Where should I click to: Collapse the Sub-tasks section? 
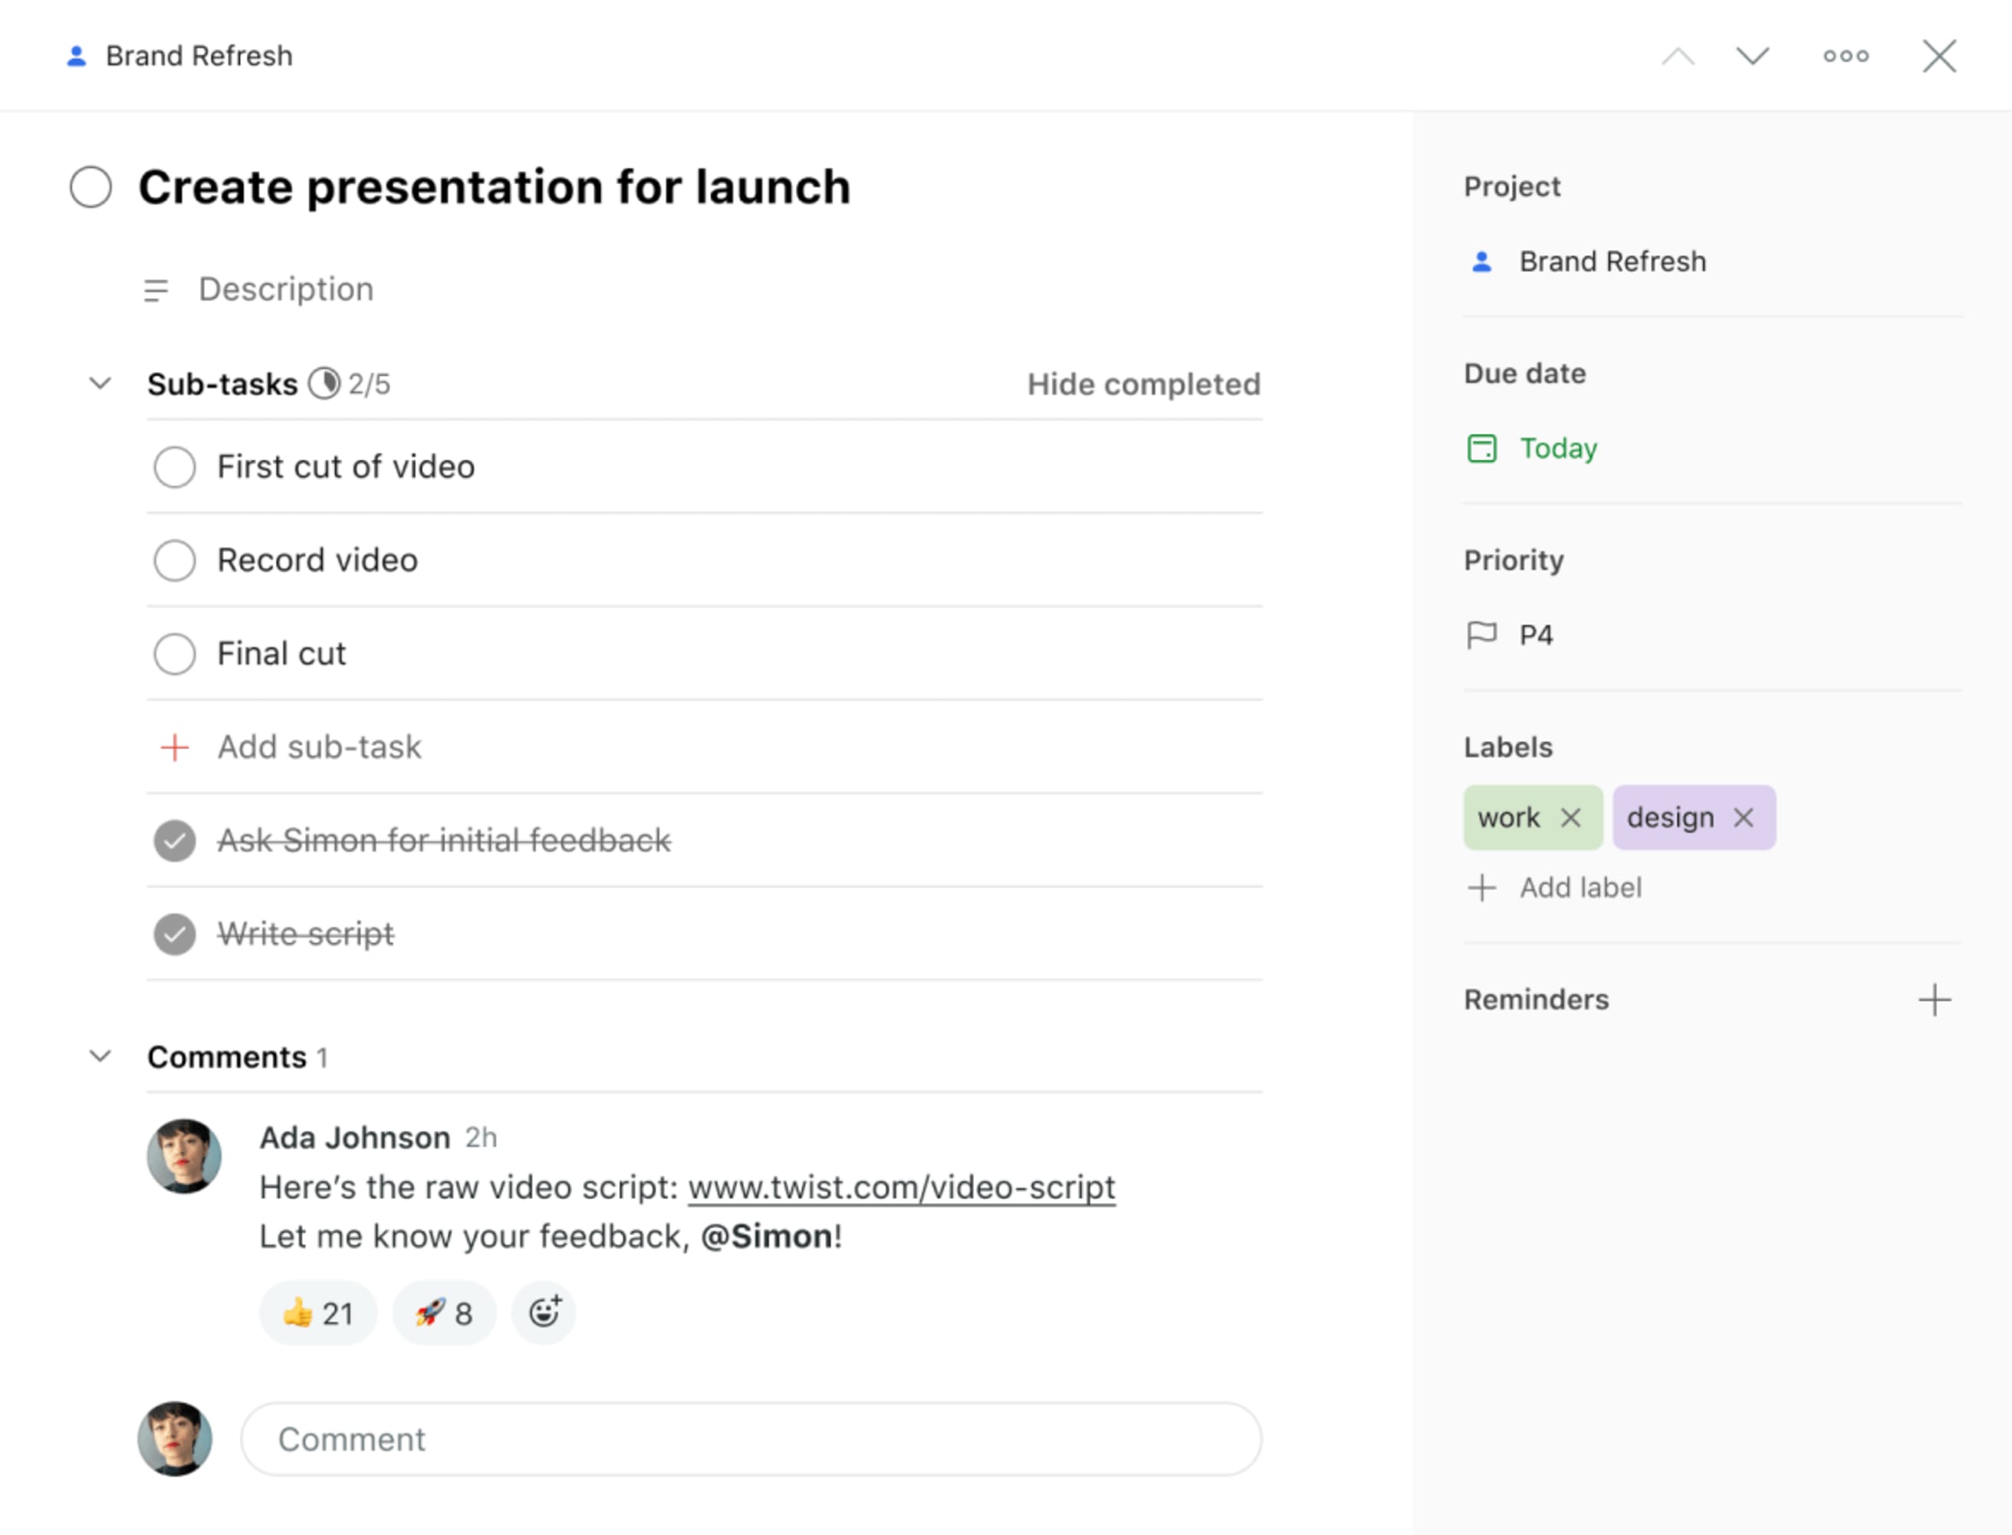(x=100, y=383)
